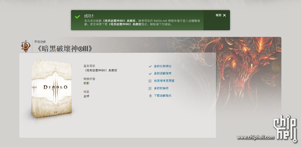Click the list icon beside 參訪討論版
Image resolution: width=301 pixels, height=147 pixels.
(x=150, y=88)
